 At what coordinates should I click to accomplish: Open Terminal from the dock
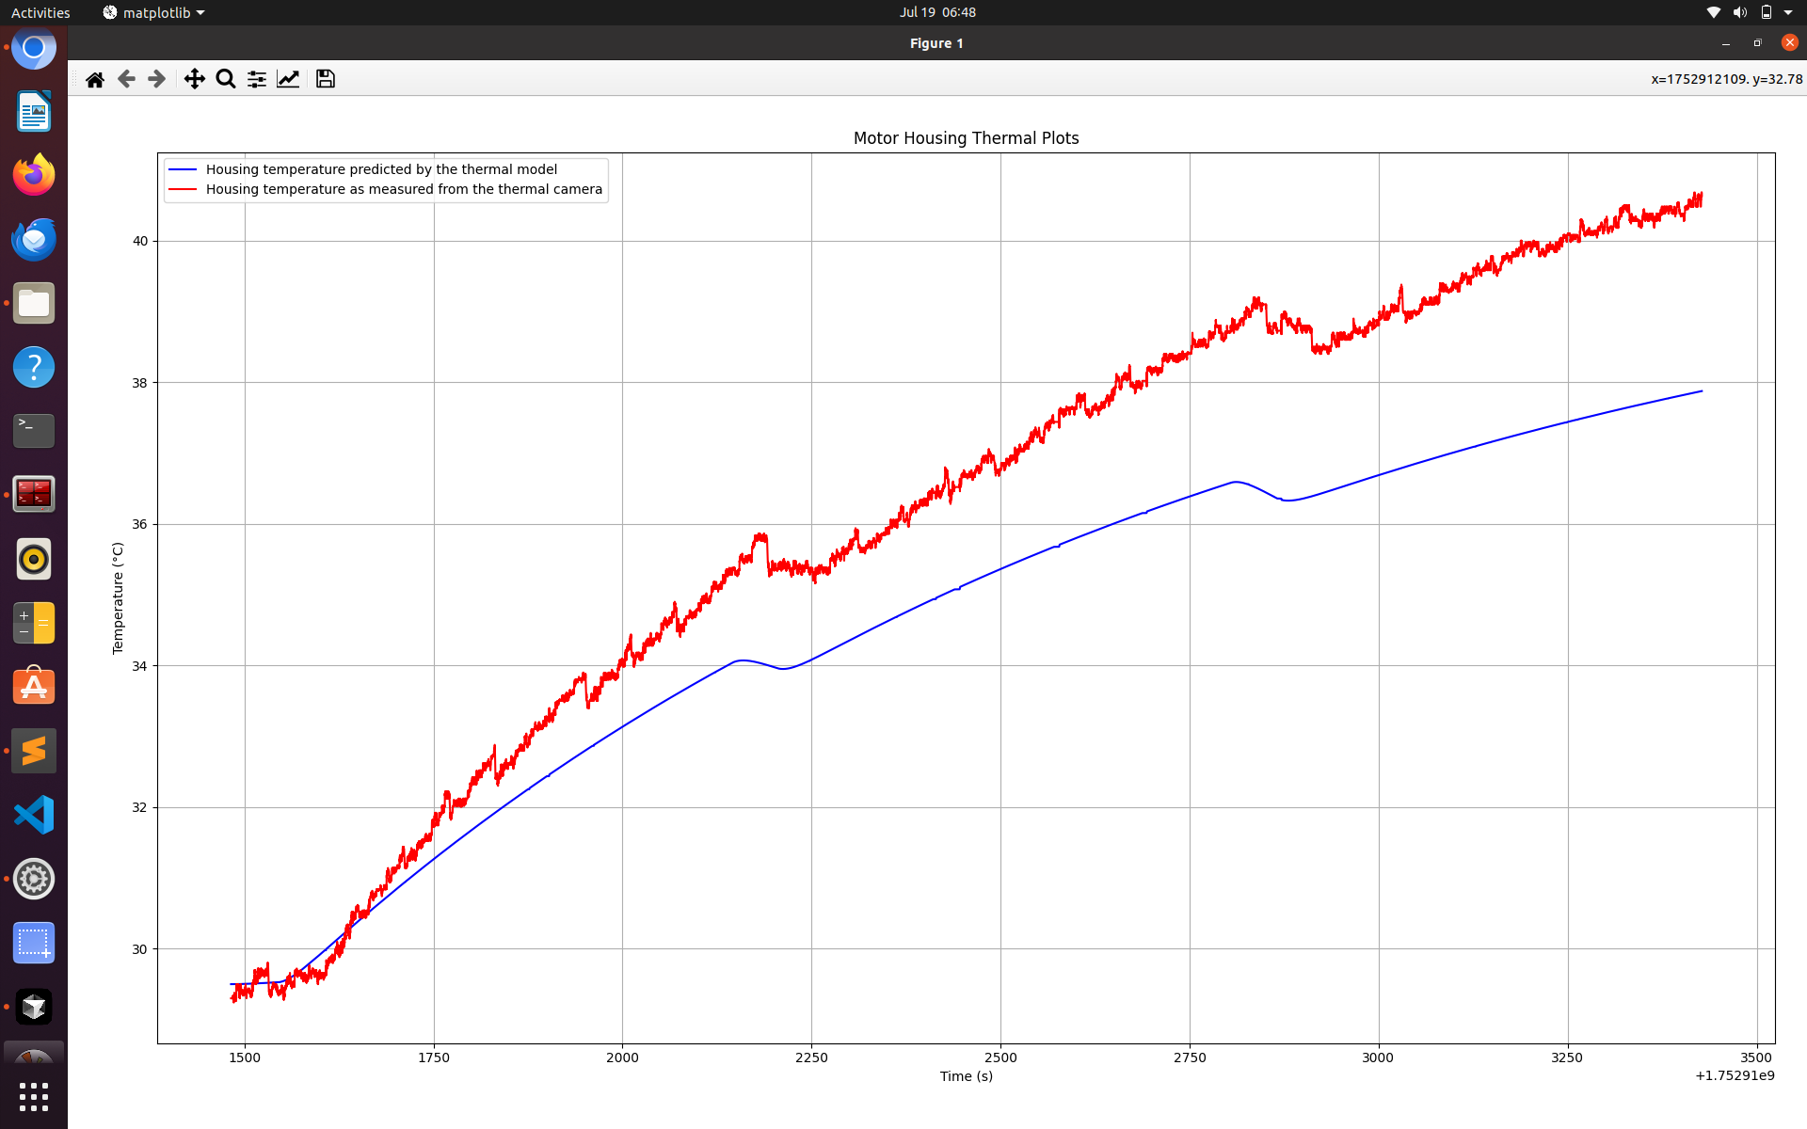(x=34, y=431)
